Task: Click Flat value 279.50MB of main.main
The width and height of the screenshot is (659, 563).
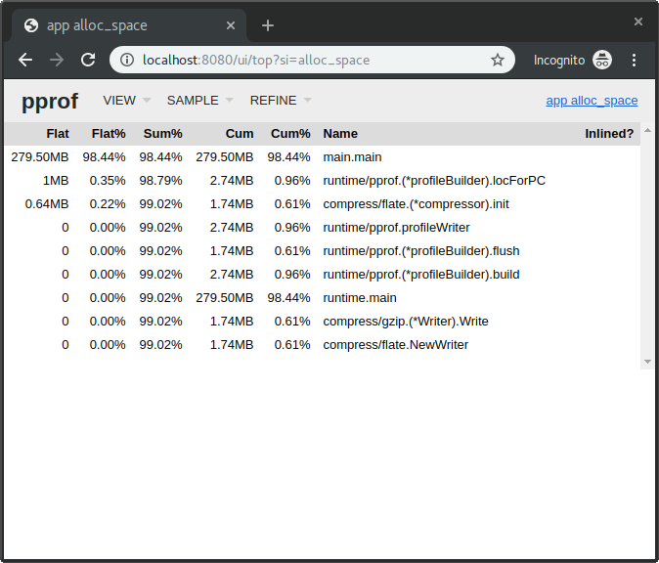Action: 40,157
